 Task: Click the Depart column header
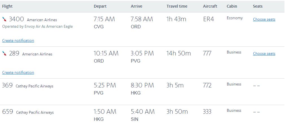[100, 6]
